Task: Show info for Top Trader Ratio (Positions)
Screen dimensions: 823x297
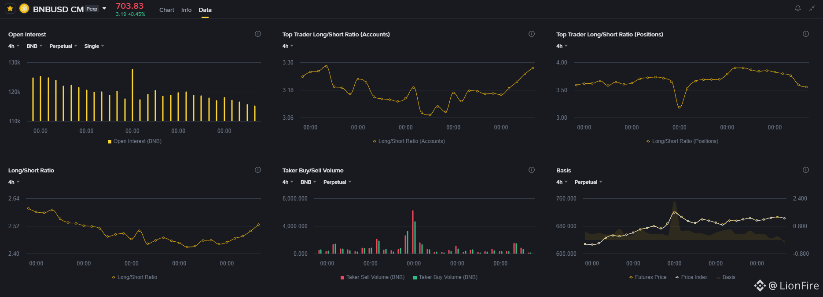Action: 806,34
